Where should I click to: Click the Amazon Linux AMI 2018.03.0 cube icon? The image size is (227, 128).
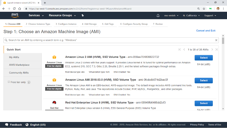pyautogui.click(x=54, y=80)
